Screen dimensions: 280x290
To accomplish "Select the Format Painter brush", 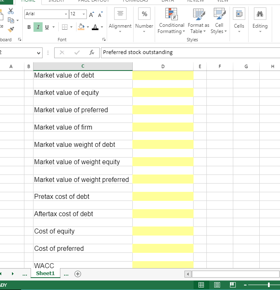I will coord(11,29).
